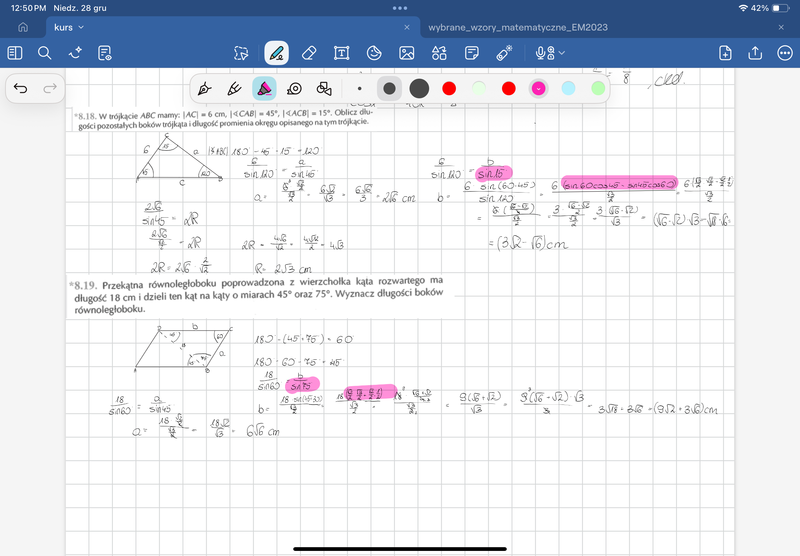The width and height of the screenshot is (800, 556).
Task: Expand the microphone recording options chevron
Action: [x=561, y=53]
